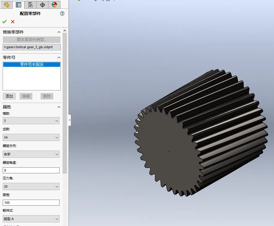Switch to the PropertyManager tab
This screenshot has width=274, height=226.
point(18,4)
